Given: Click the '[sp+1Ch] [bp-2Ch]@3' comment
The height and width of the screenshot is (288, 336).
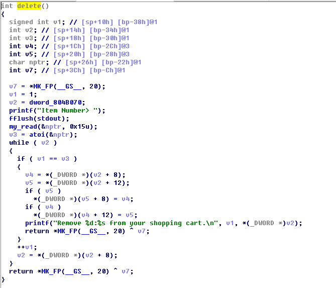Looking at the screenshot, I should (x=91, y=46).
